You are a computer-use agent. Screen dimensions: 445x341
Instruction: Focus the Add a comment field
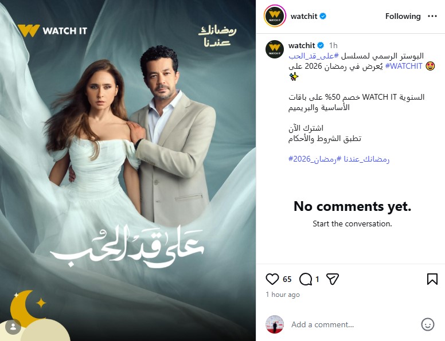coord(352,324)
